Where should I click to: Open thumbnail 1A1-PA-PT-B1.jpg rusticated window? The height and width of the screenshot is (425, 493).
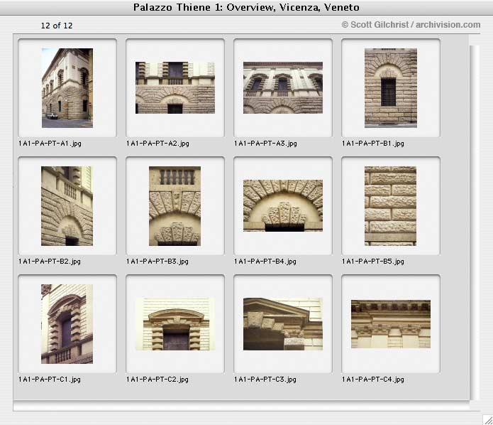(391, 88)
